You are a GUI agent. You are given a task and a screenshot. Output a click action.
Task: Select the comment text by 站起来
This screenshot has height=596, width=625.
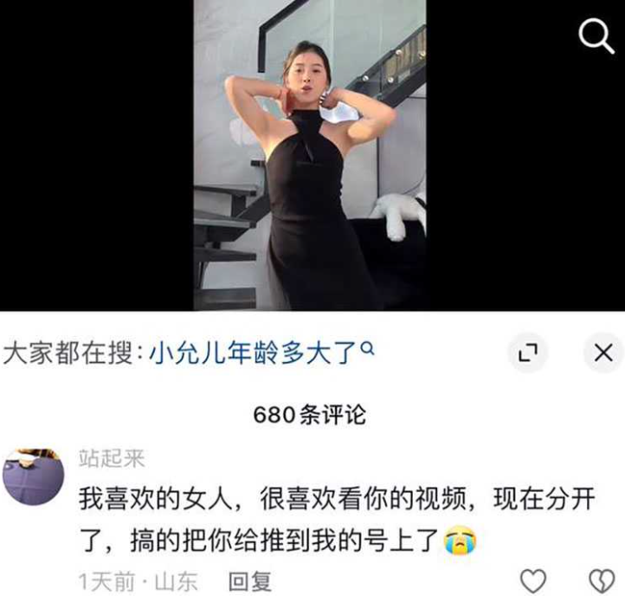pyautogui.click(x=337, y=520)
